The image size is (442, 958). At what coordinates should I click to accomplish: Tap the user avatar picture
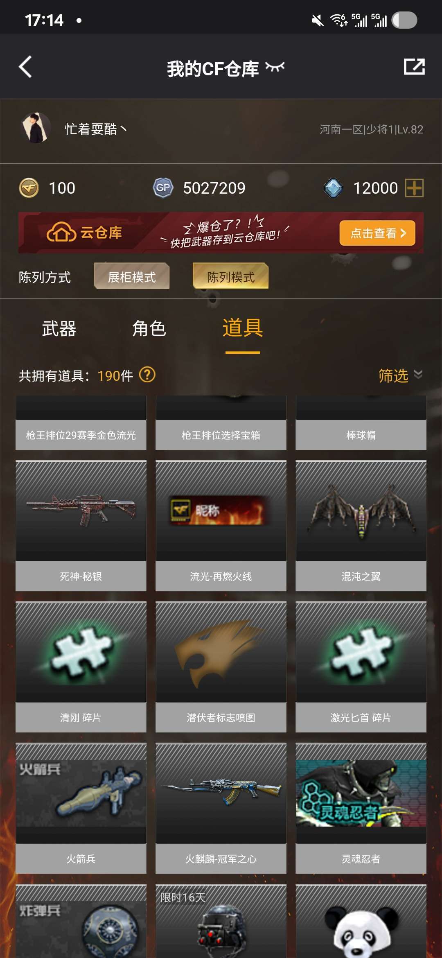pos(36,128)
